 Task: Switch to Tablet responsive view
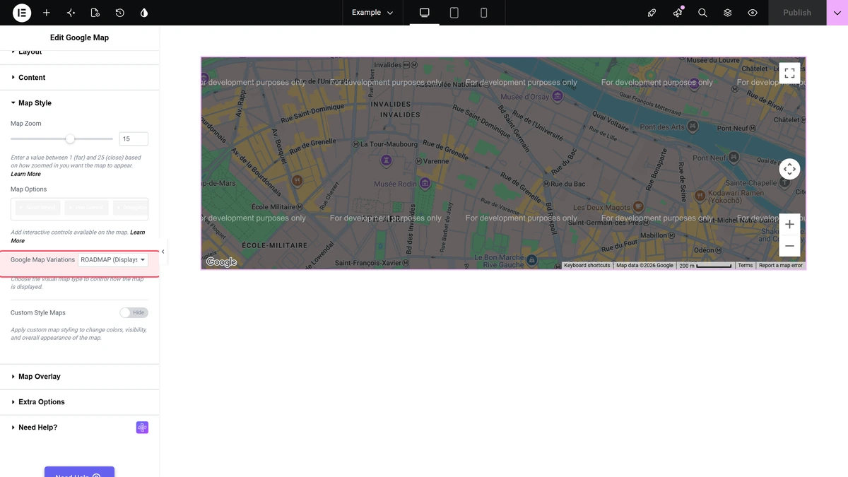coord(454,13)
